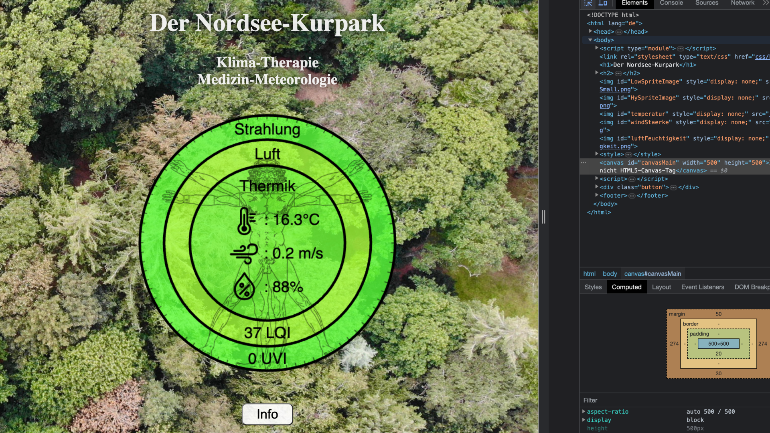The image size is (770, 433).
Task: Open the Layout pane tab
Action: tap(661, 287)
